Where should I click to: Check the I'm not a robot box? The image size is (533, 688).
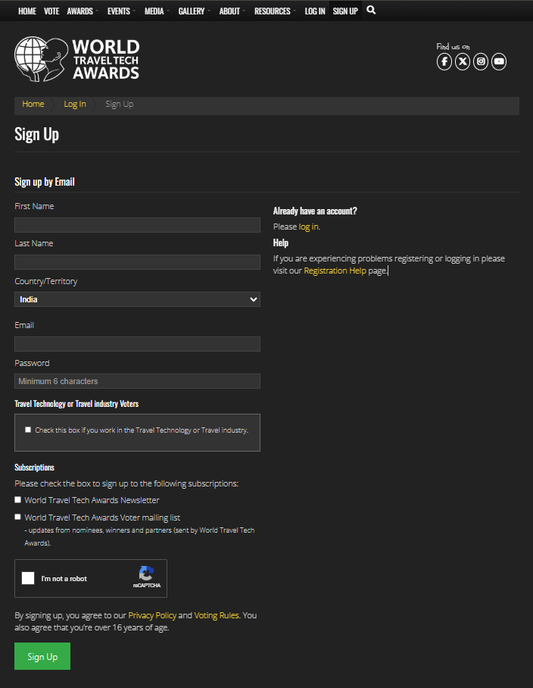[x=28, y=578]
